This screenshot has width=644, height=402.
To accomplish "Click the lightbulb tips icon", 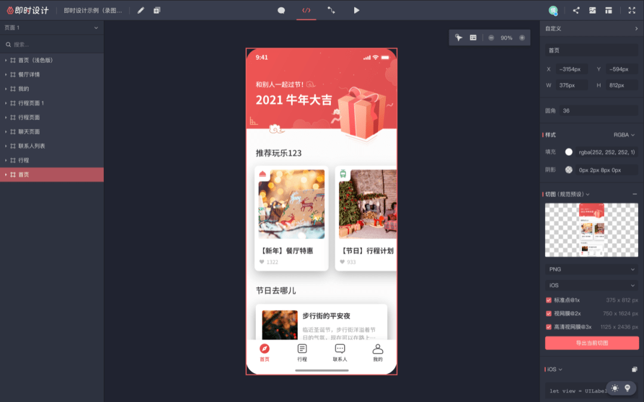I will coord(627,388).
